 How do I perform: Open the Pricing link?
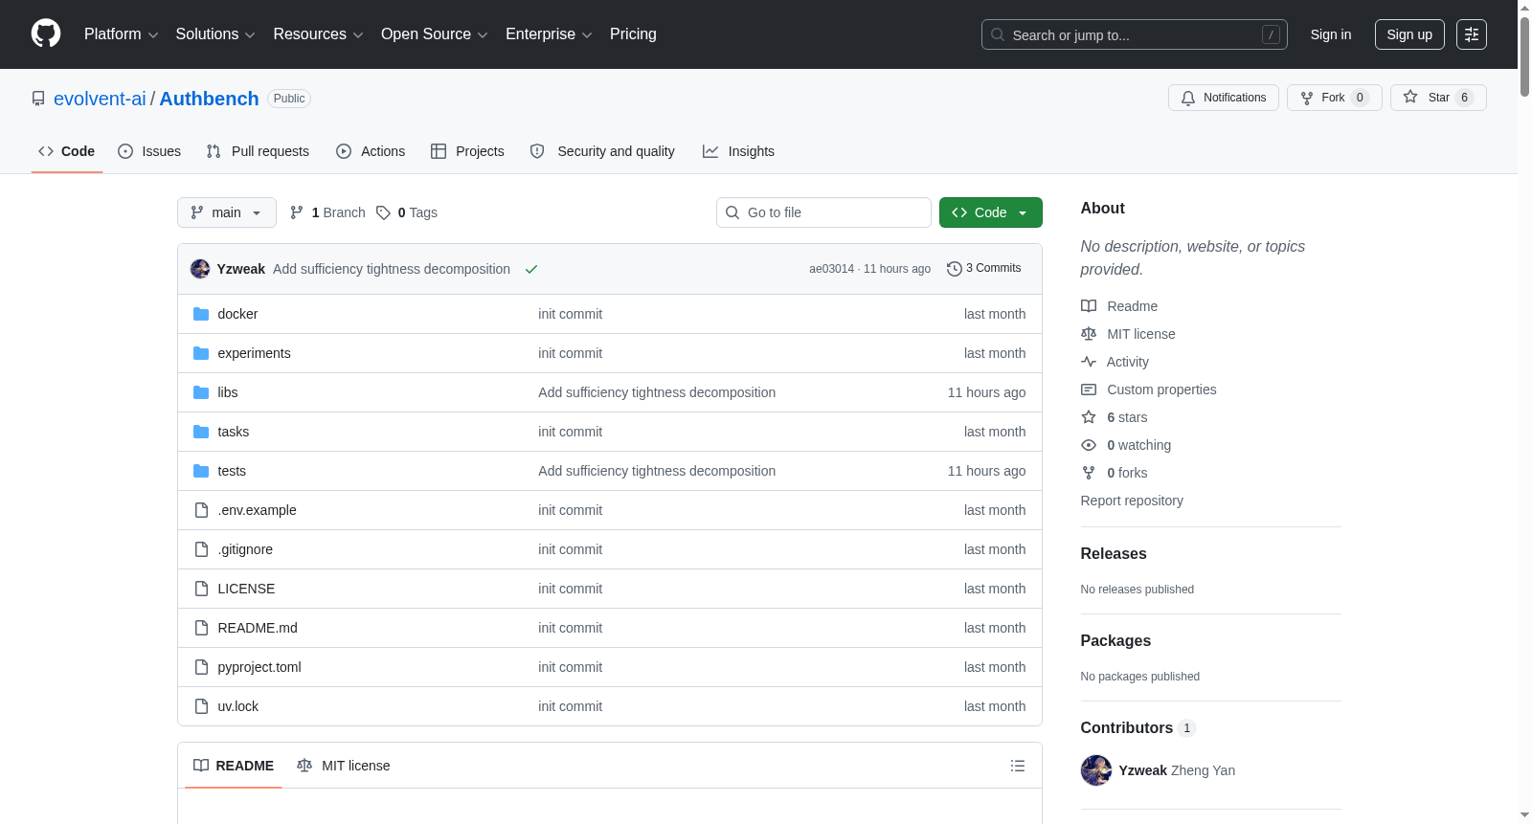[x=633, y=34]
